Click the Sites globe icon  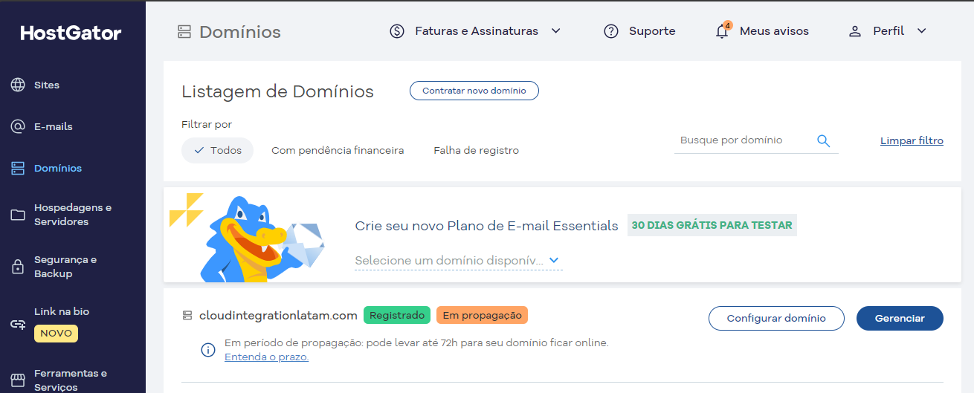click(18, 85)
